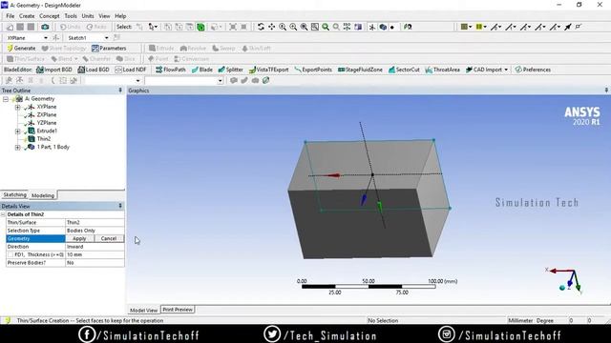Select the Rotate view tool
Screen dimensions: 611x343
[261, 27]
